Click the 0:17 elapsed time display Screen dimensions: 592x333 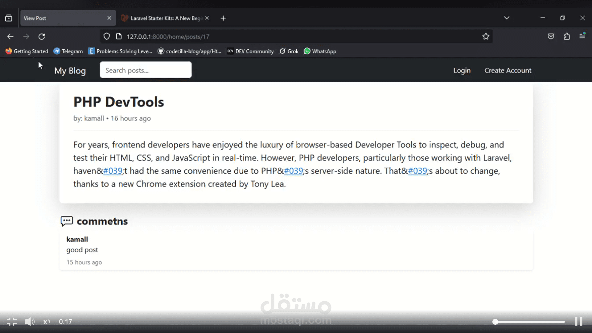66,322
